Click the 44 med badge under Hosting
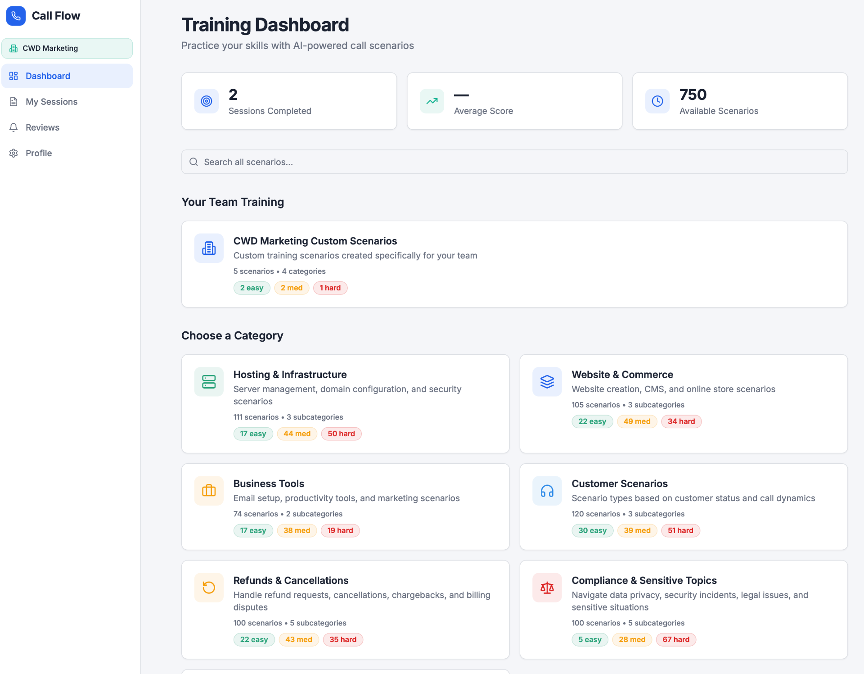 click(x=297, y=434)
